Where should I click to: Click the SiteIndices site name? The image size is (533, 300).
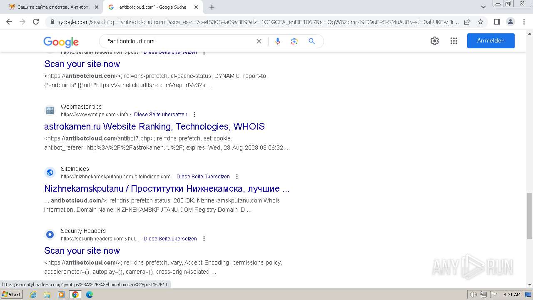click(x=75, y=169)
